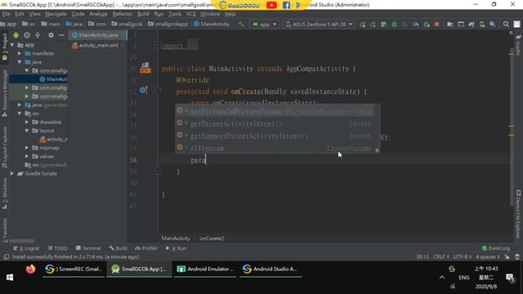Expand Gradle Scripts node

pos(12,173)
